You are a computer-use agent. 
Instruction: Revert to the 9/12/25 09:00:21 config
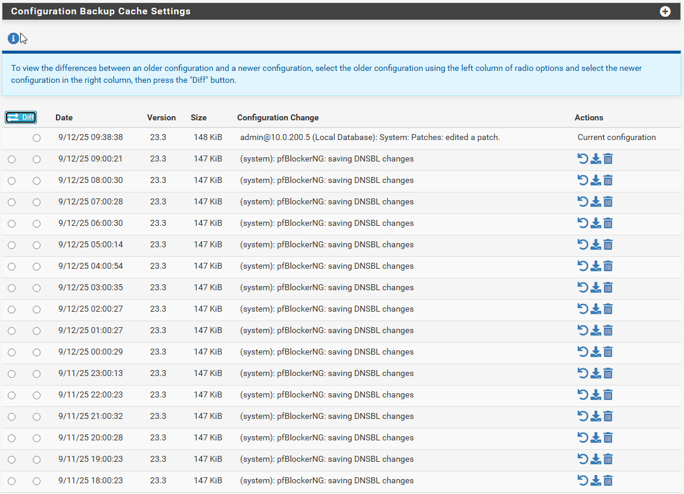point(583,159)
